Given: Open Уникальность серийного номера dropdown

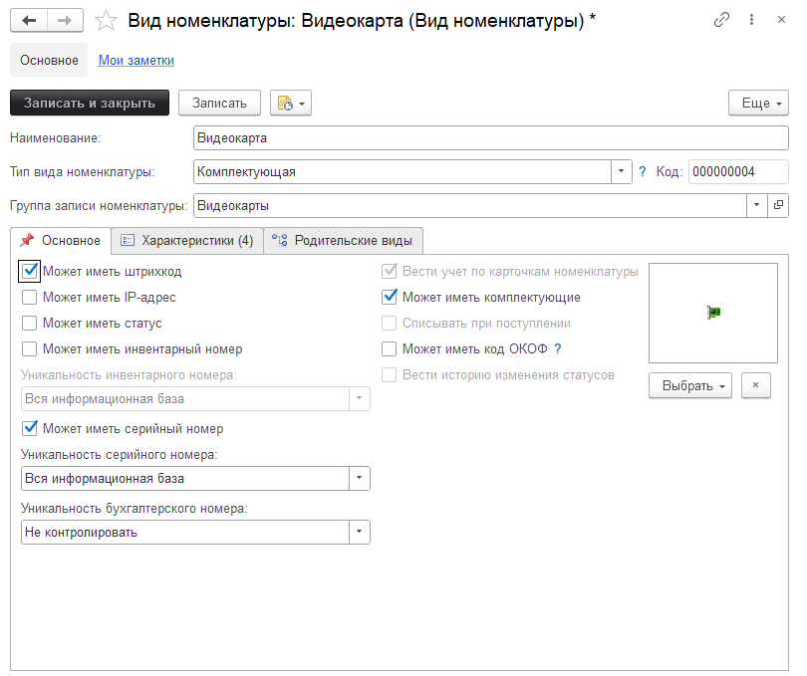Looking at the screenshot, I should coord(359,478).
